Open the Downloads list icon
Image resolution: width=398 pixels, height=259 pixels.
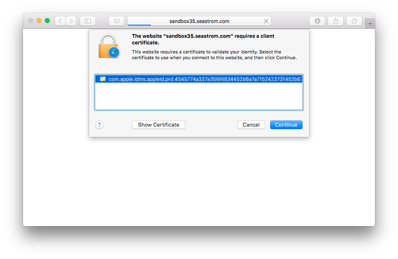[x=317, y=21]
